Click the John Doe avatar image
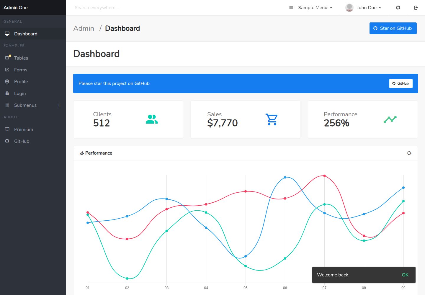This screenshot has width=425, height=295. [x=349, y=8]
